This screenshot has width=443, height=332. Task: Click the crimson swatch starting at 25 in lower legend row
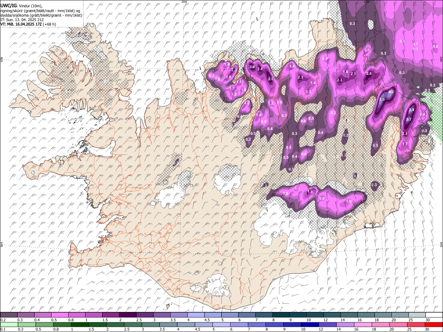(x=416, y=324)
